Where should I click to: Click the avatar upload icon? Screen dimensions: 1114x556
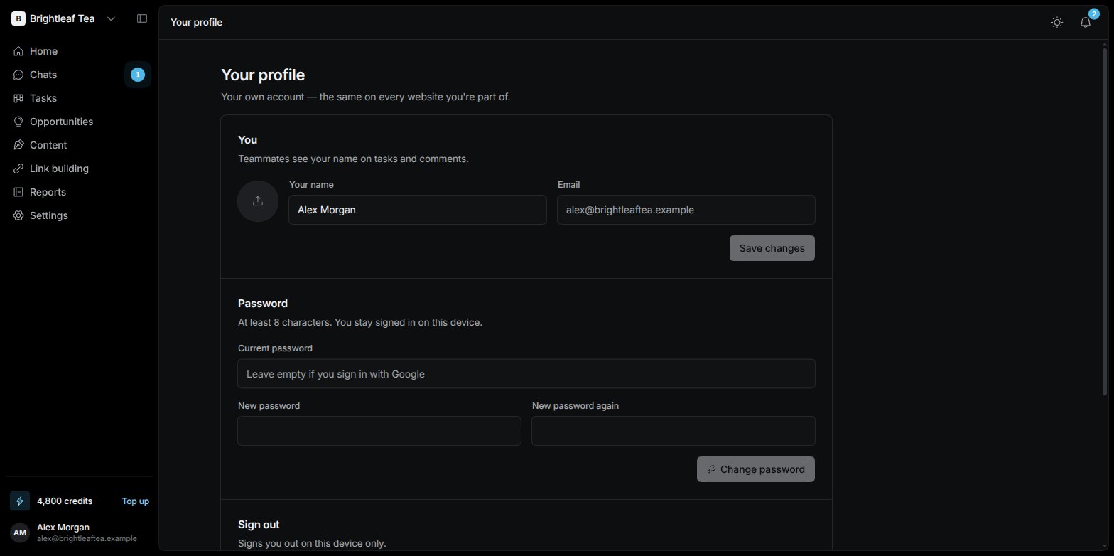[x=258, y=201]
